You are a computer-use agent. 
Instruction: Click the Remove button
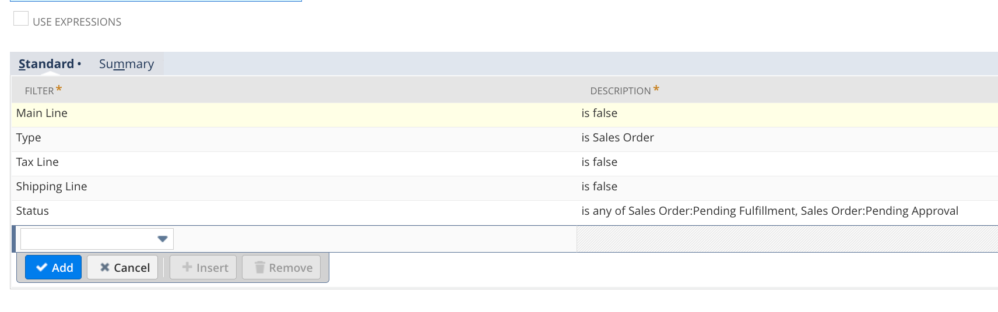[282, 268]
